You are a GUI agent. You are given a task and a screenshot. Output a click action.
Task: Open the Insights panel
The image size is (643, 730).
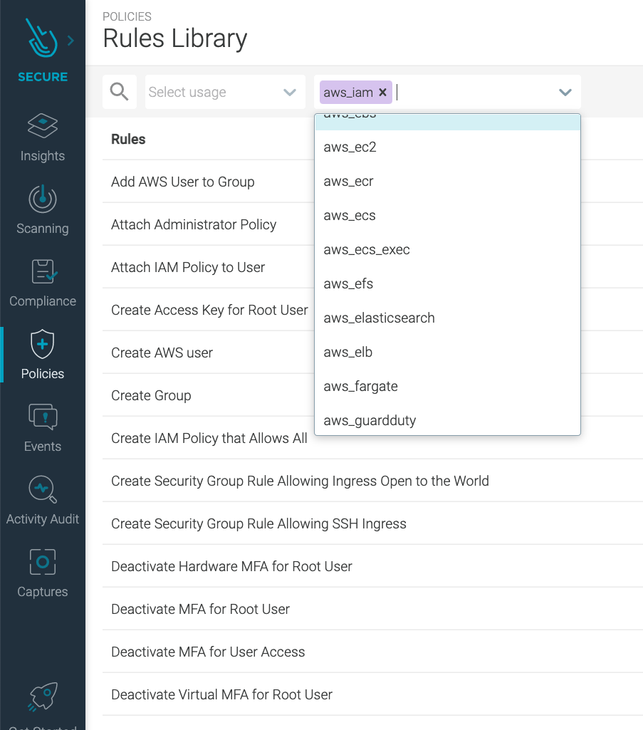click(42, 138)
